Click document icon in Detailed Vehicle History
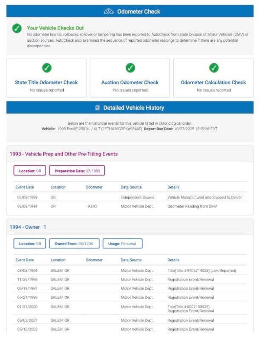Viewport: 260px width, 337px height. pos(97,108)
